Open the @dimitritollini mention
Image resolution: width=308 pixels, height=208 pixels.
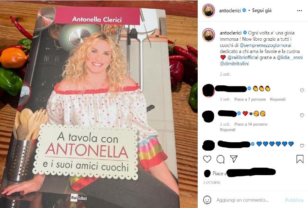234,64
